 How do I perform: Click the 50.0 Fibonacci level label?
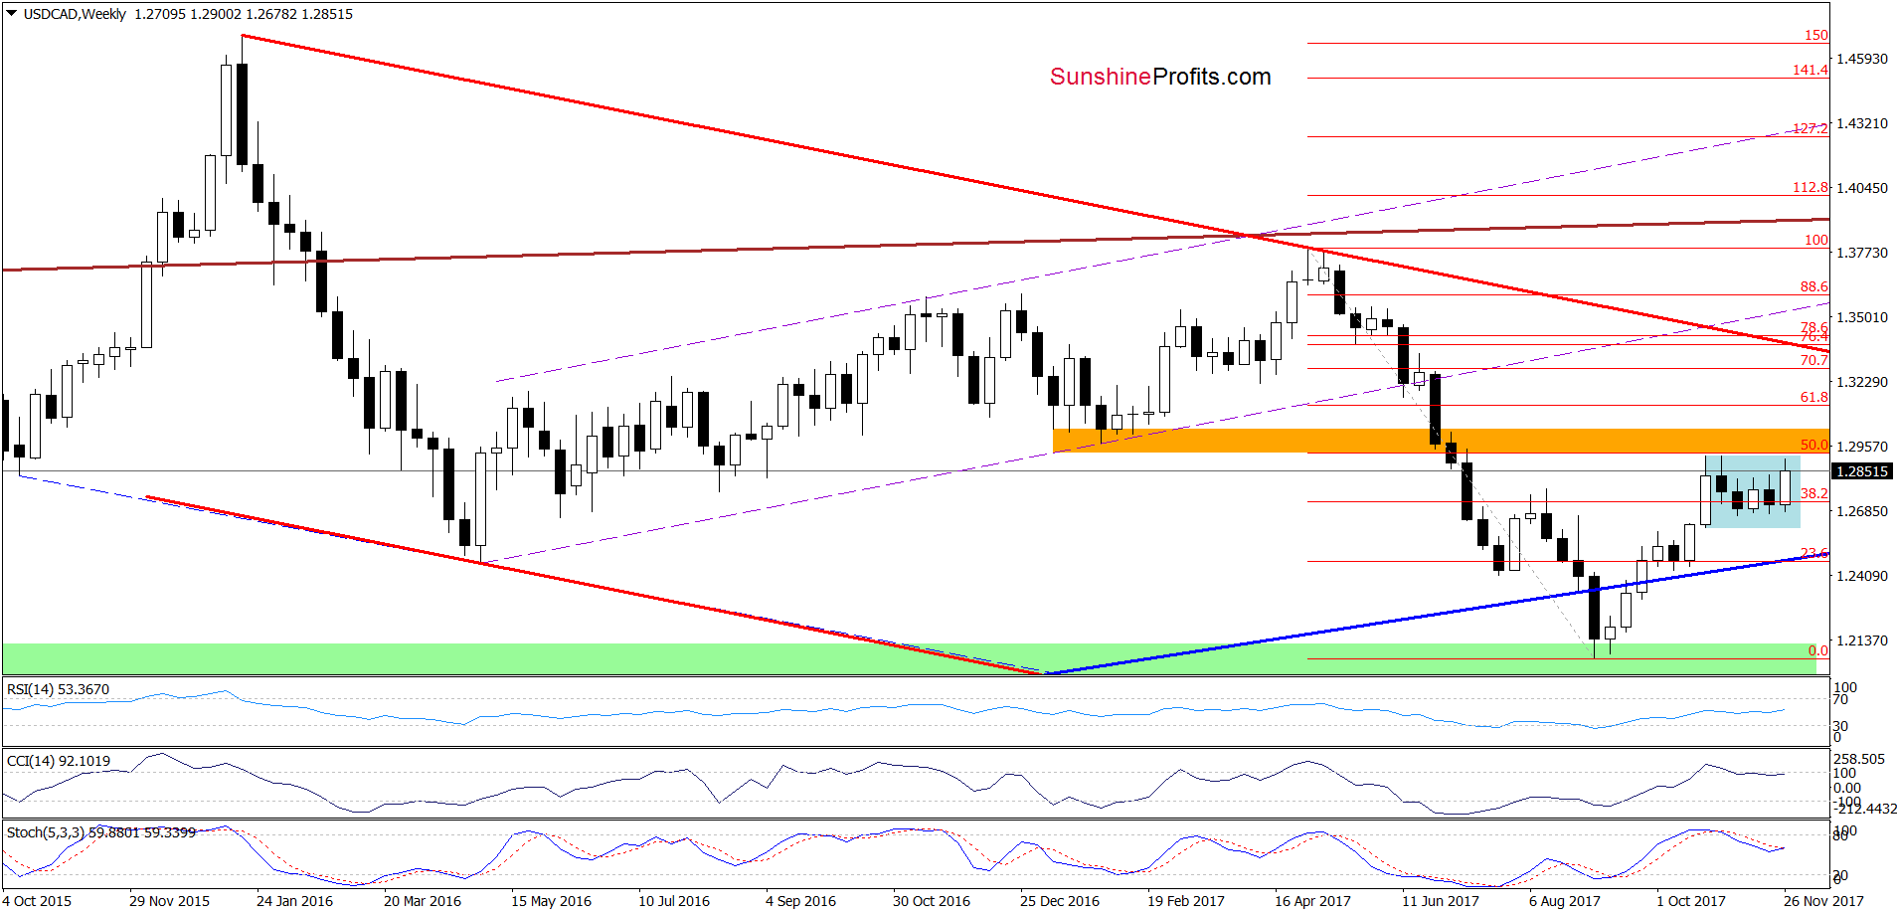(x=1814, y=445)
